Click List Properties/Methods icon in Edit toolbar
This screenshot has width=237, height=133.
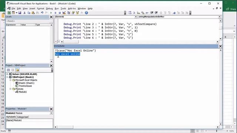pos(130,13)
